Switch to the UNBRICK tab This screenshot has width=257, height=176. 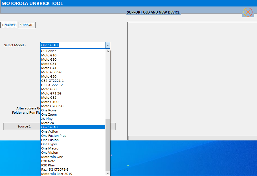(8, 25)
